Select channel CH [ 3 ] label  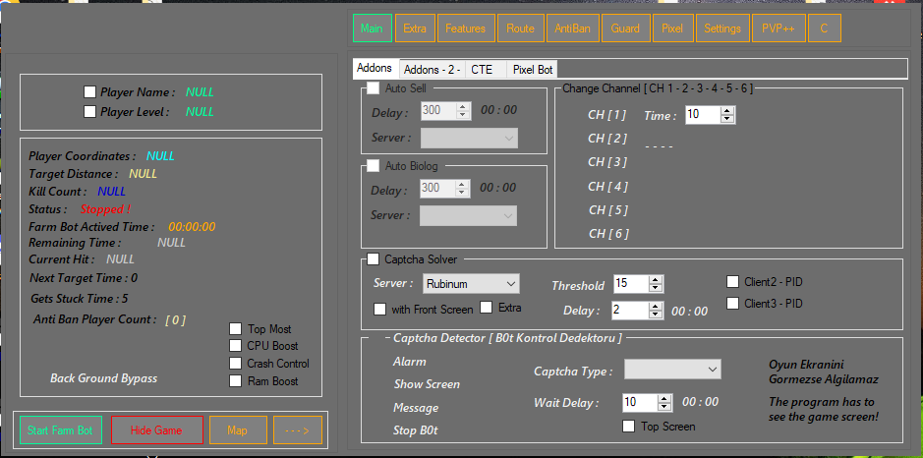607,162
